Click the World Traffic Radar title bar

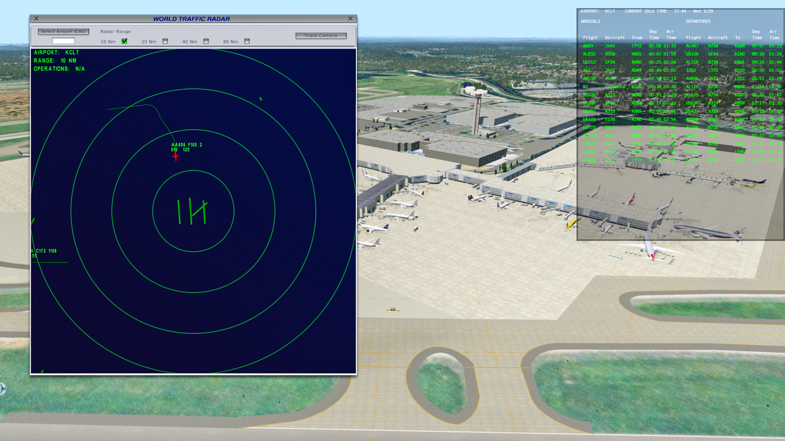coord(191,19)
